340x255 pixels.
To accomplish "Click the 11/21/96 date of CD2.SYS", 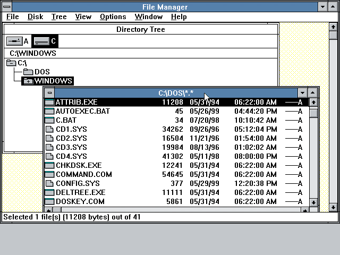I will 205,138.
